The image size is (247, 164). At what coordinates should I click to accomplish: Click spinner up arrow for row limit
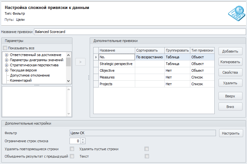click(x=83, y=139)
